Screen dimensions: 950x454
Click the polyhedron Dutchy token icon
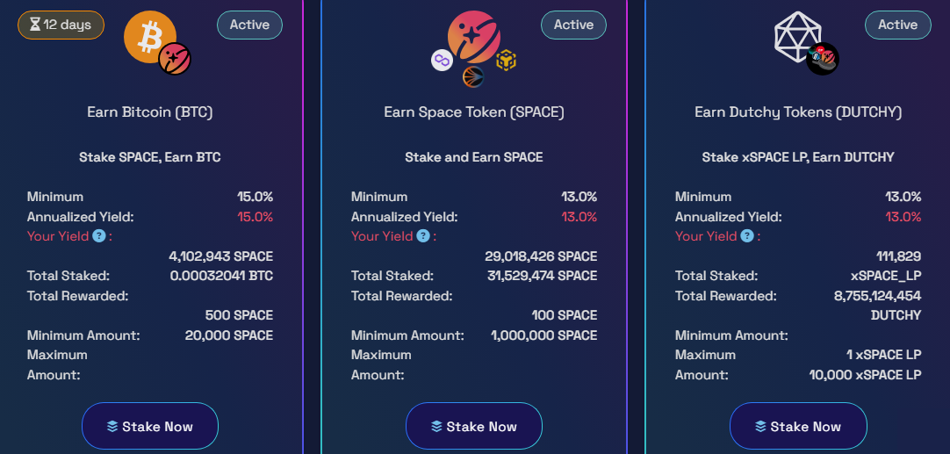(x=798, y=38)
